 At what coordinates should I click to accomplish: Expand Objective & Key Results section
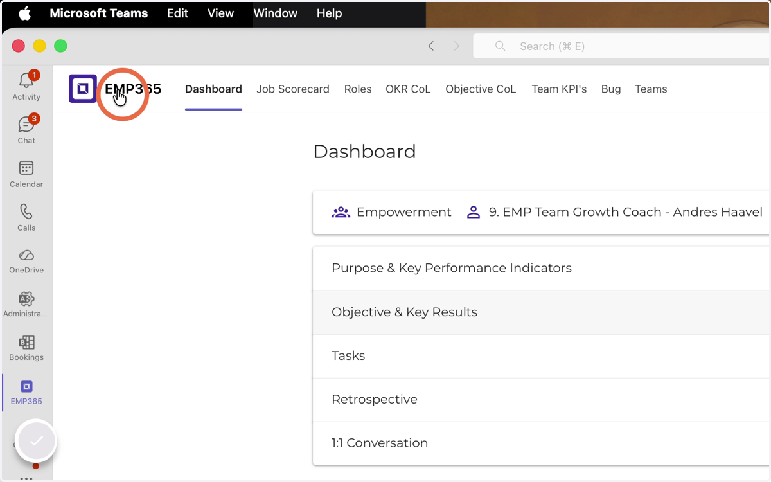click(x=542, y=312)
